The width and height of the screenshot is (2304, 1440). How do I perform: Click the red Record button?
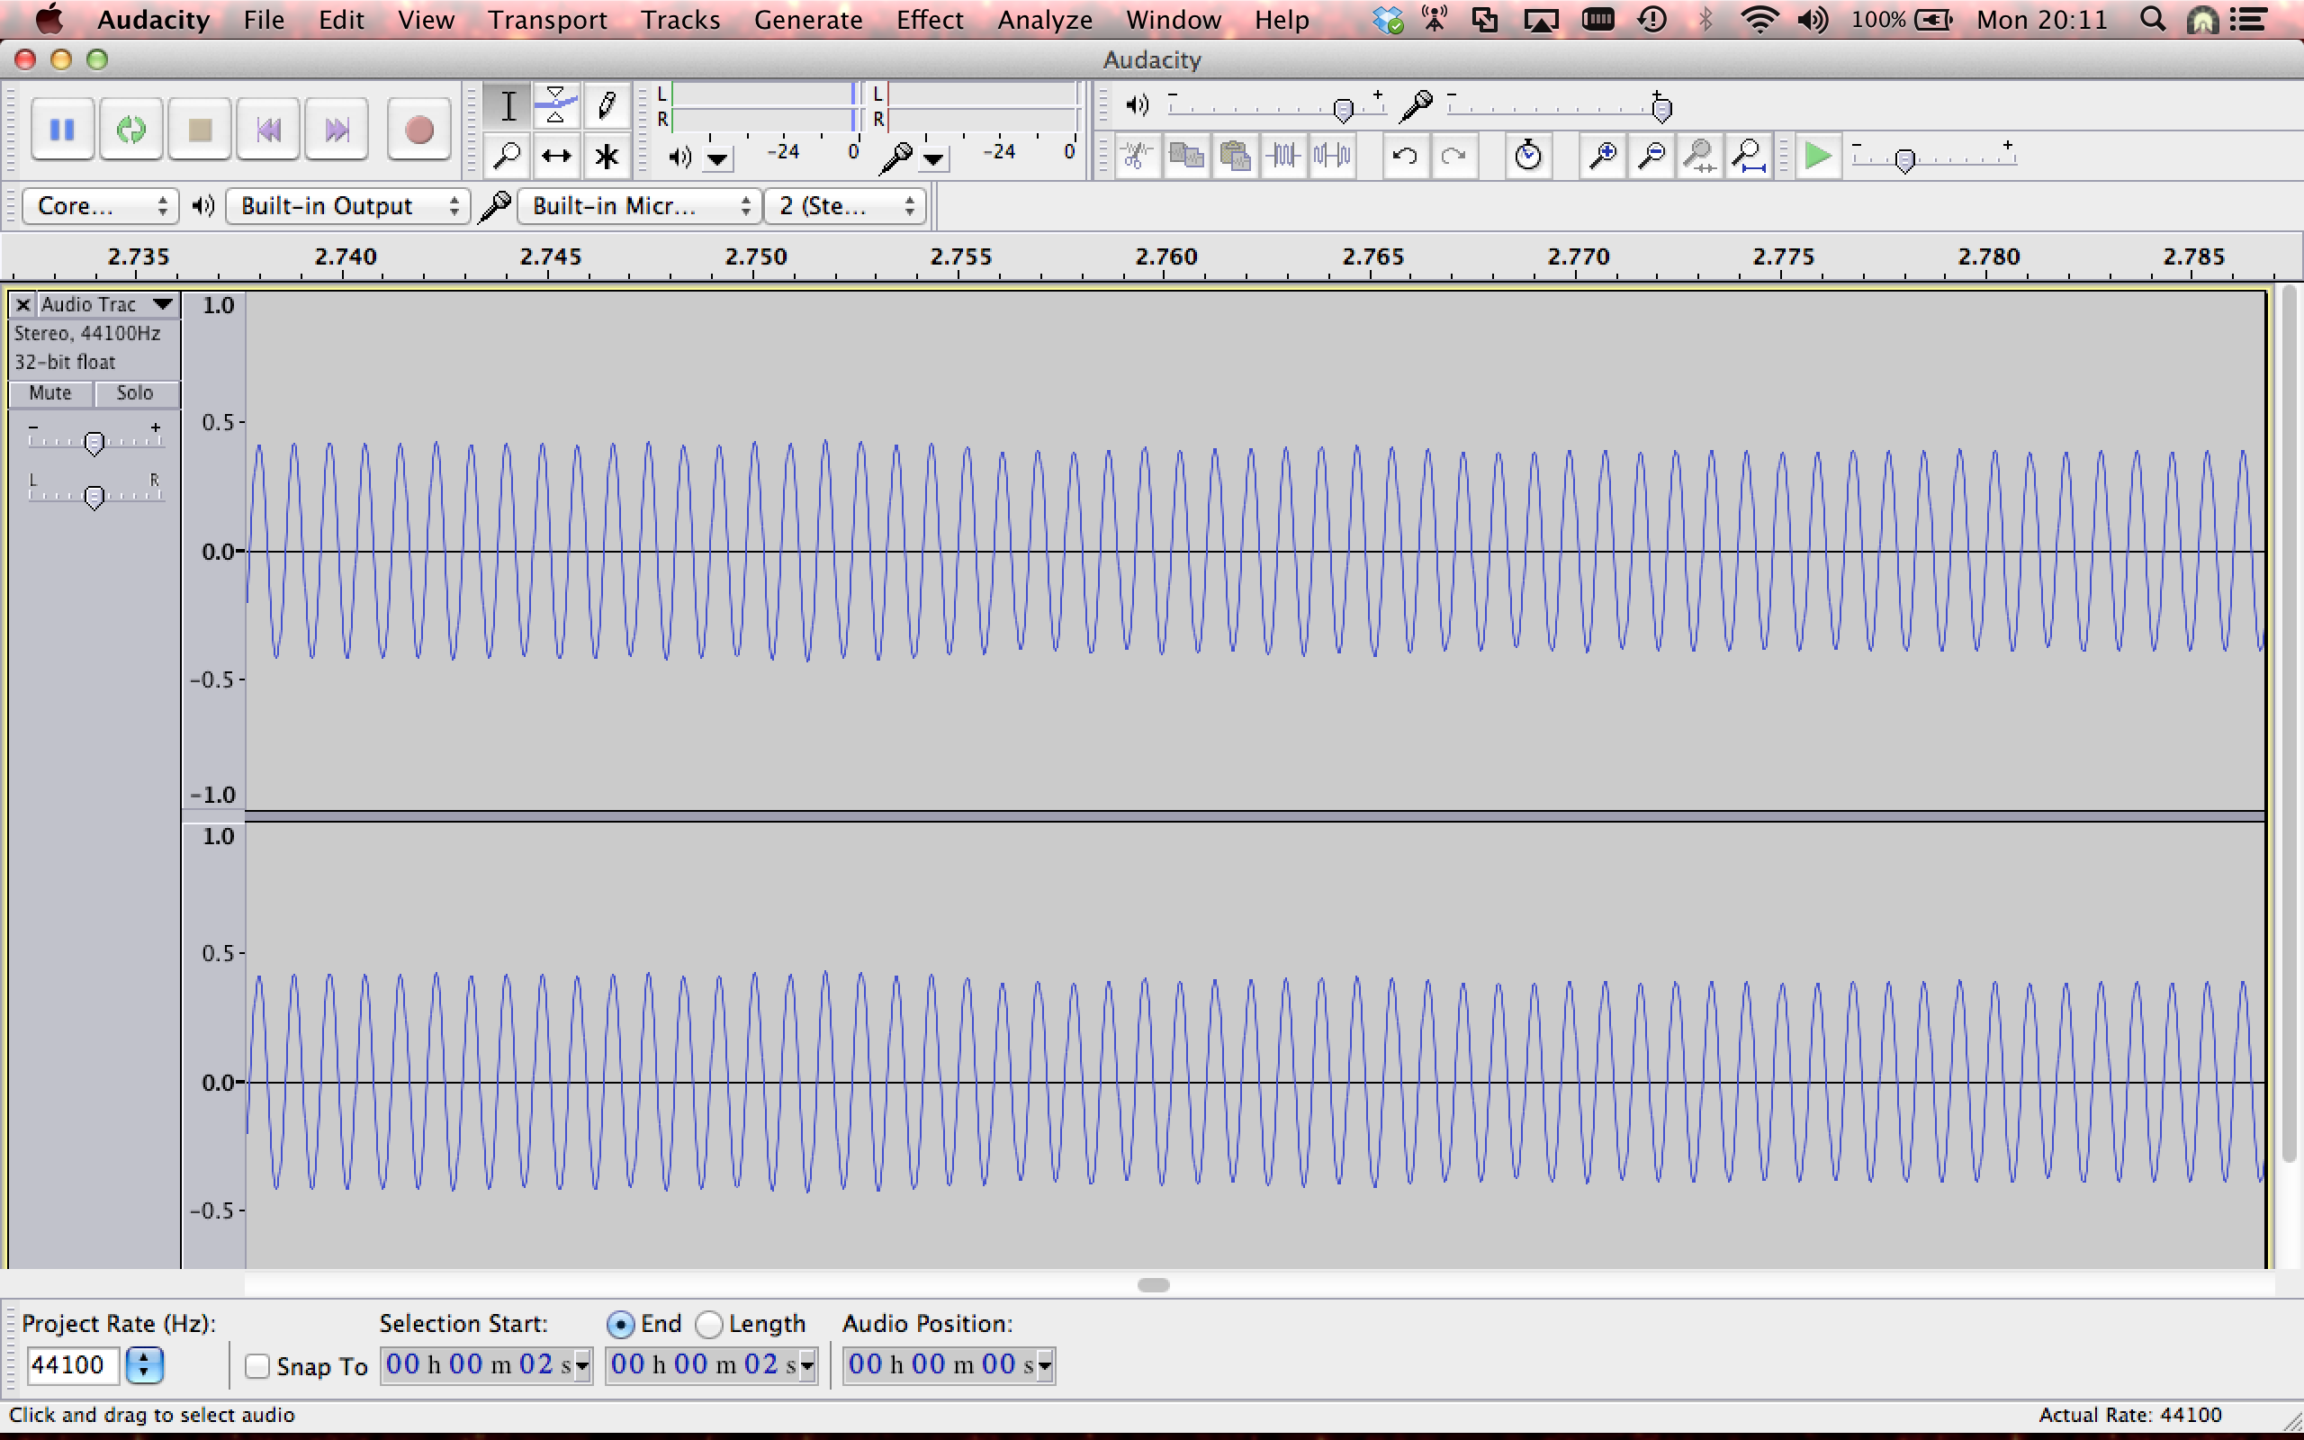pos(418,130)
